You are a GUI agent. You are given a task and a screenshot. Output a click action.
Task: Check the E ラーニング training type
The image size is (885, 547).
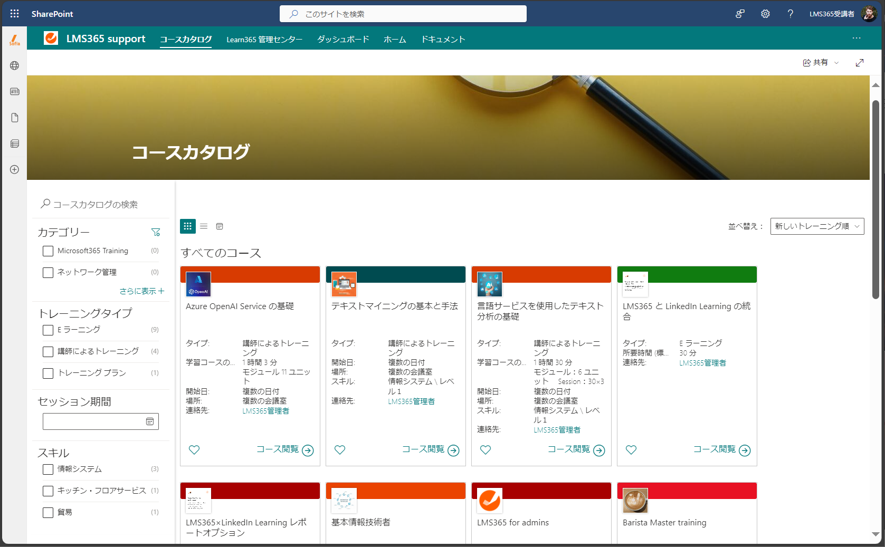pos(48,330)
